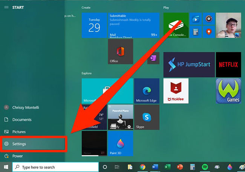Open the McAfee tile
The height and width of the screenshot is (172, 245).
click(176, 91)
